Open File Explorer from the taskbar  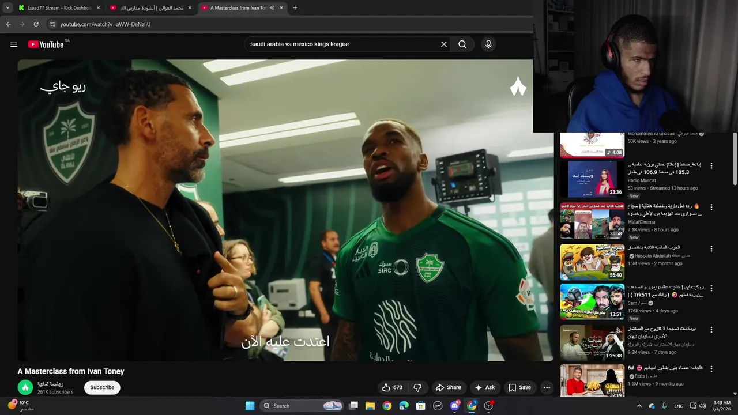coord(370,406)
